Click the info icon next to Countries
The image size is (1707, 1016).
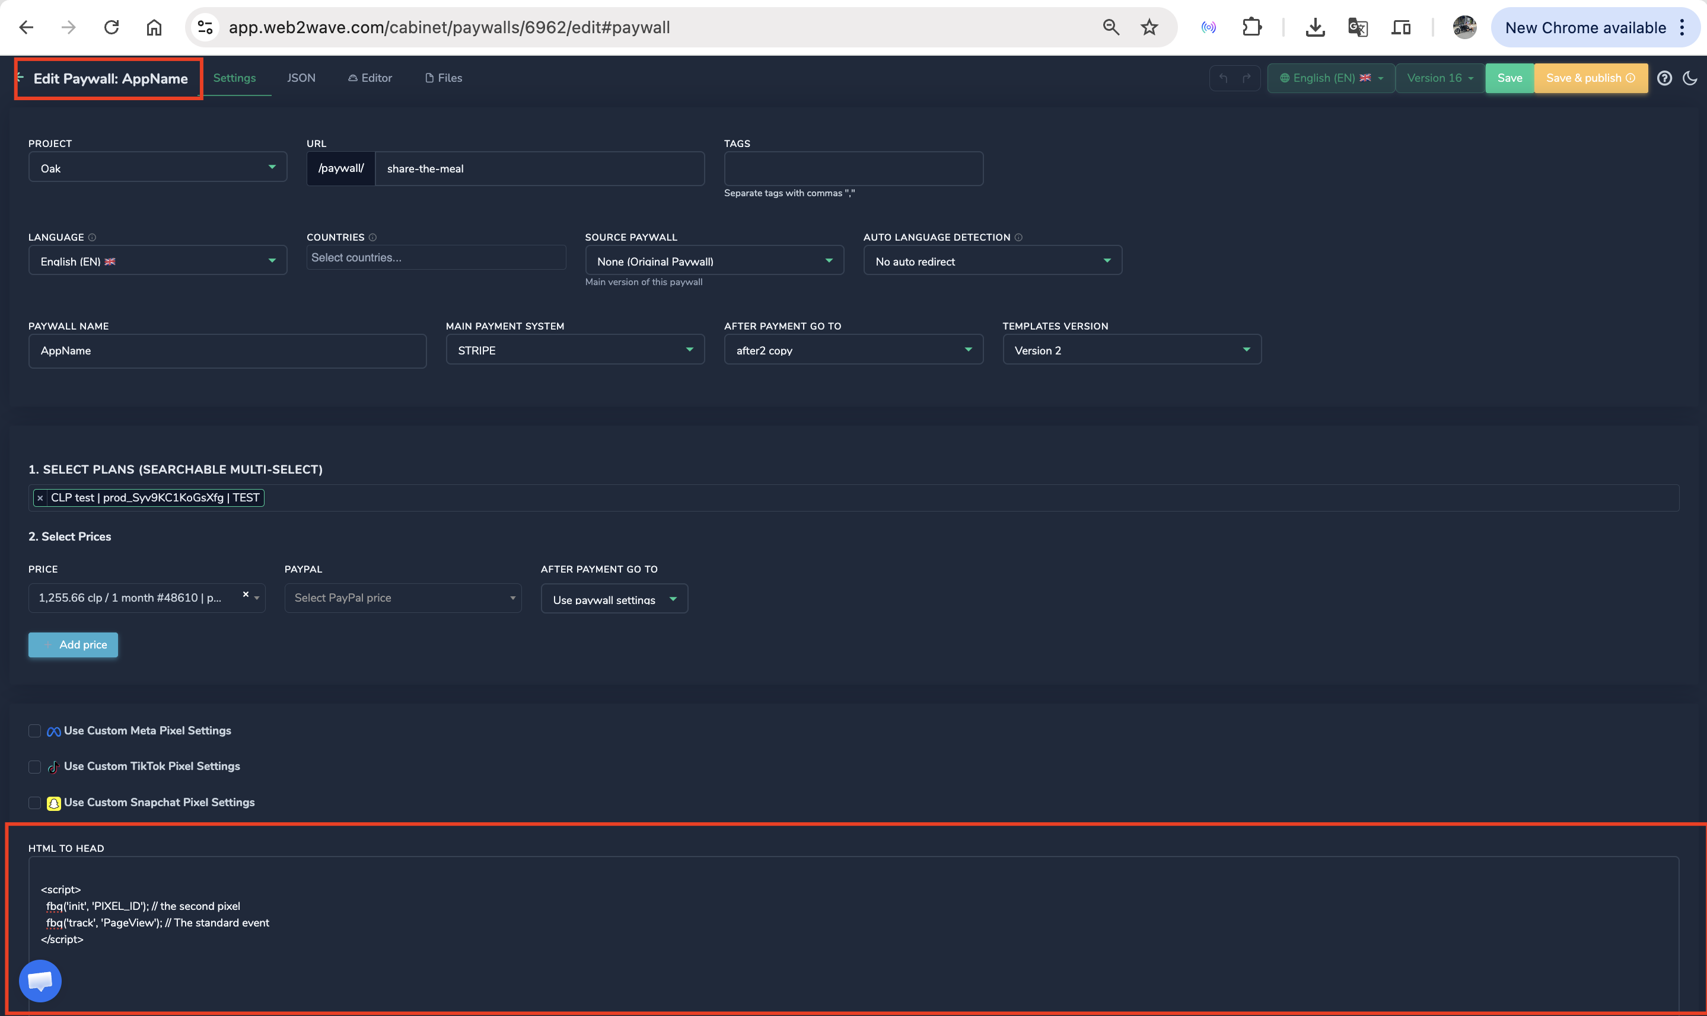pyautogui.click(x=372, y=238)
